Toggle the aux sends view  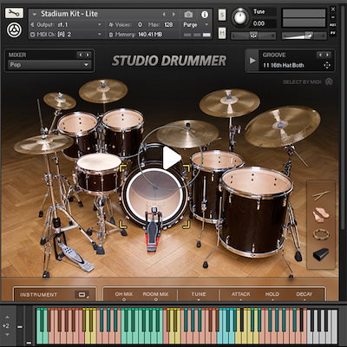(333, 25)
